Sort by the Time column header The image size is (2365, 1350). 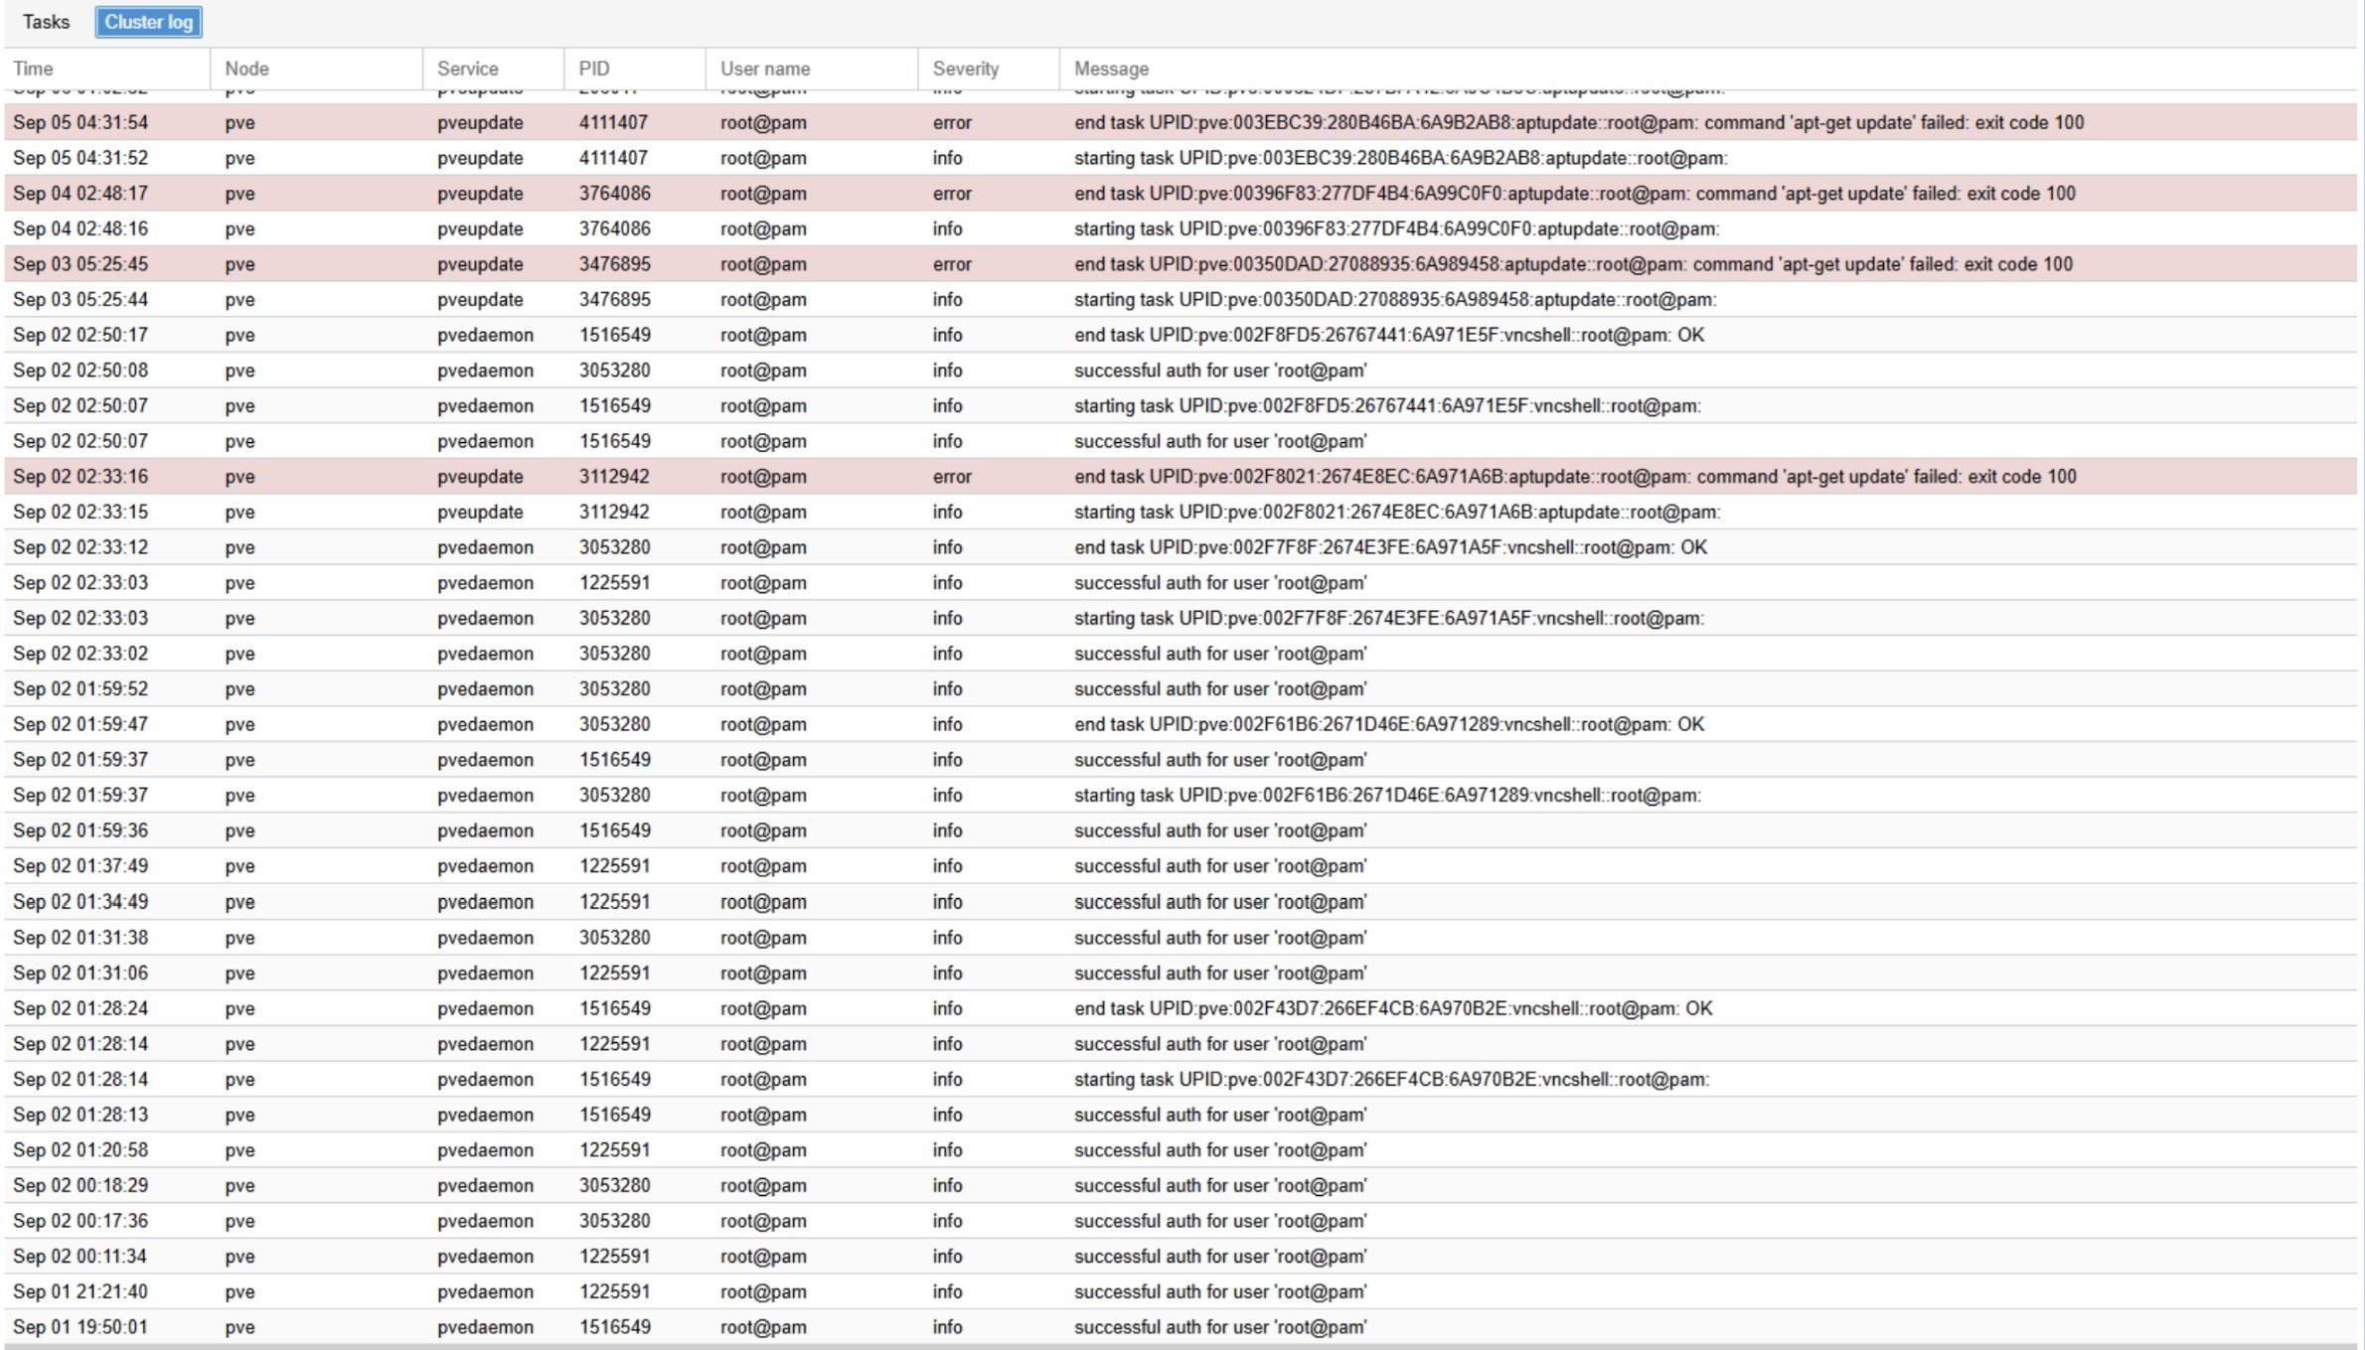click(107, 69)
